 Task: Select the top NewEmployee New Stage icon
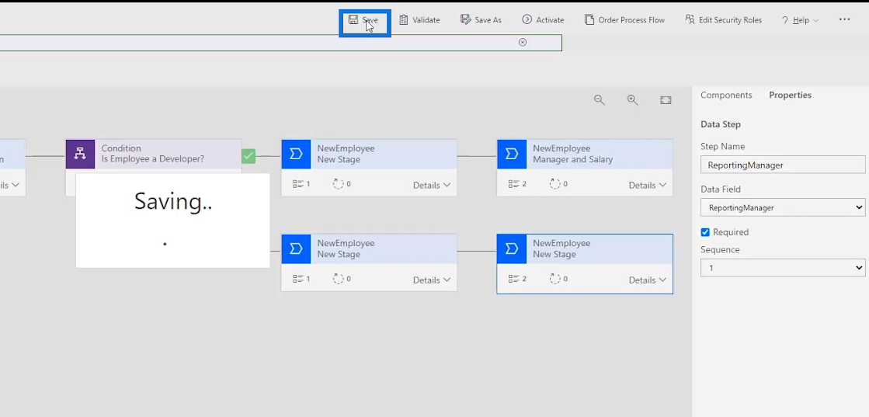(x=296, y=154)
